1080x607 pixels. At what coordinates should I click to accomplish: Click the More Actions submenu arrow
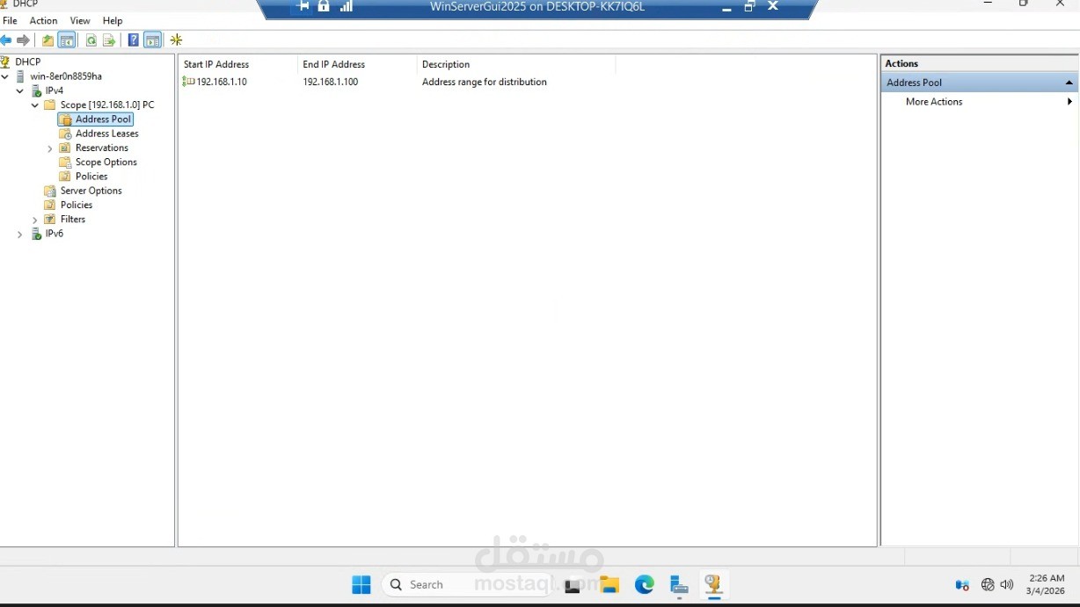pos(1069,102)
